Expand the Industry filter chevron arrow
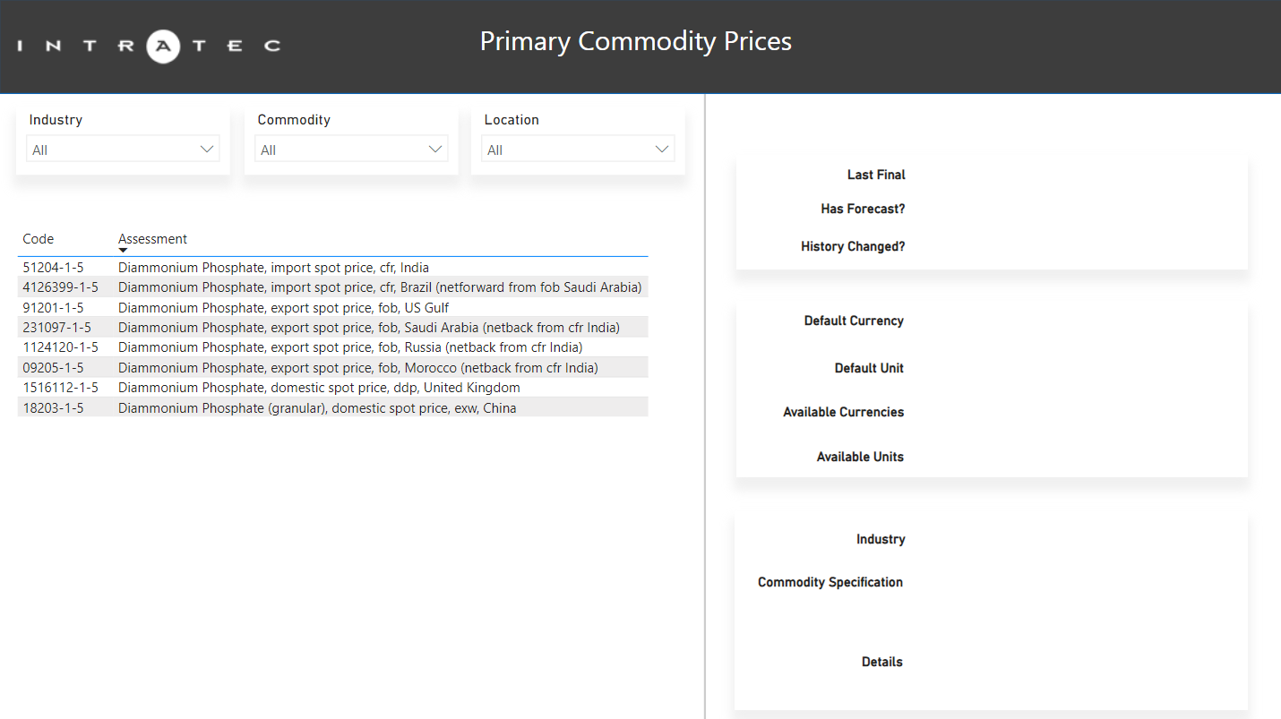1281x719 pixels. point(207,150)
